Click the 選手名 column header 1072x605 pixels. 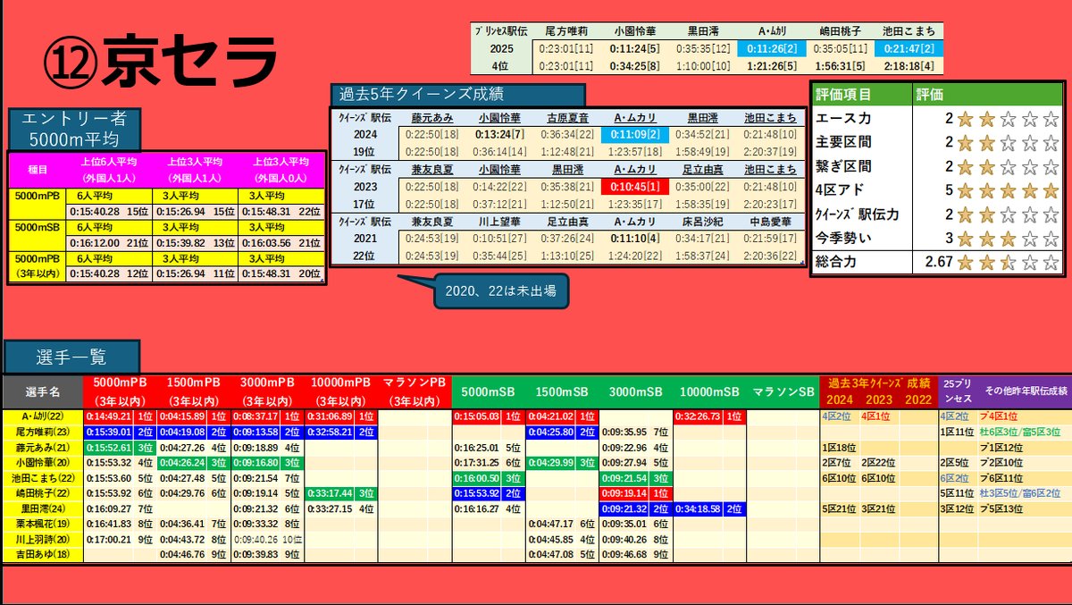pos(42,391)
